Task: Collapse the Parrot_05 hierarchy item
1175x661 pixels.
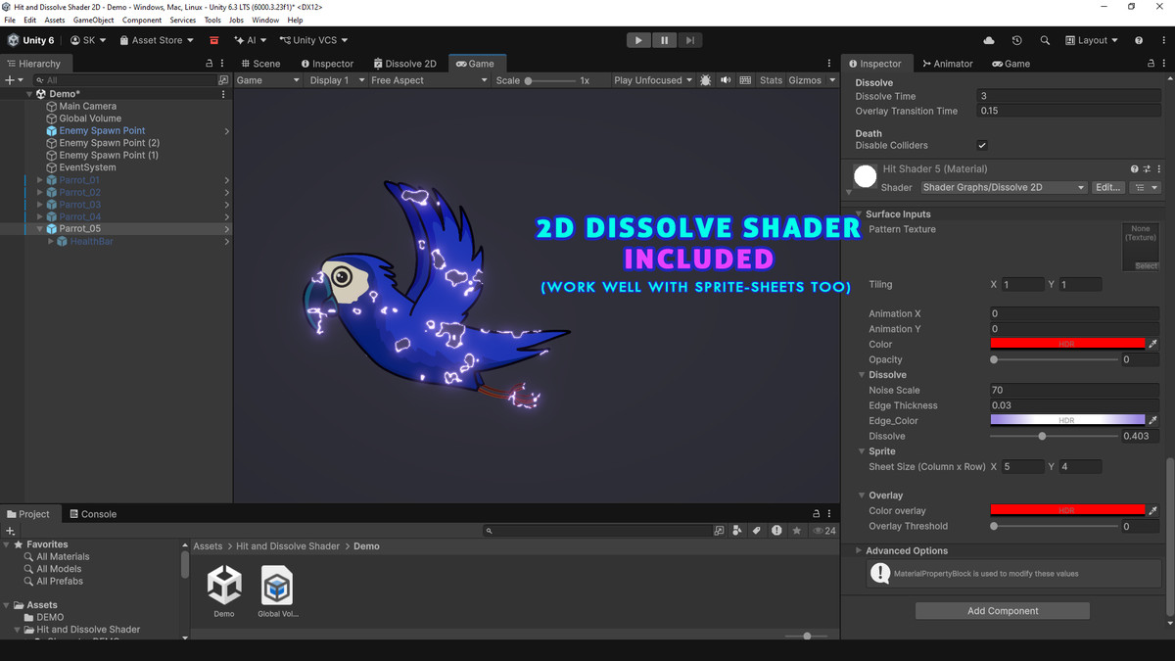Action: [x=40, y=229]
